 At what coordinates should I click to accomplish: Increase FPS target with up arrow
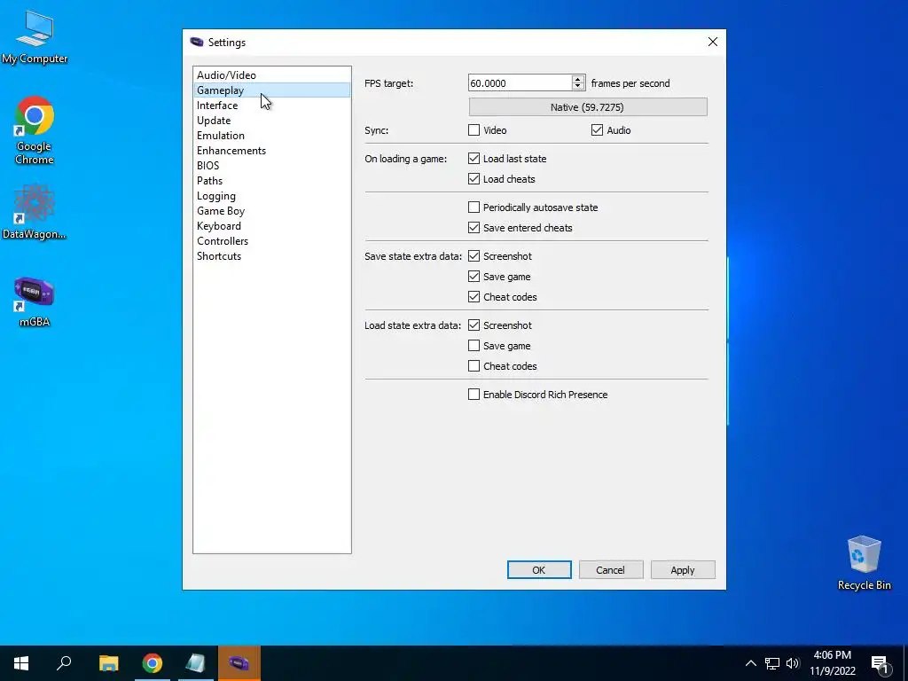[578, 79]
